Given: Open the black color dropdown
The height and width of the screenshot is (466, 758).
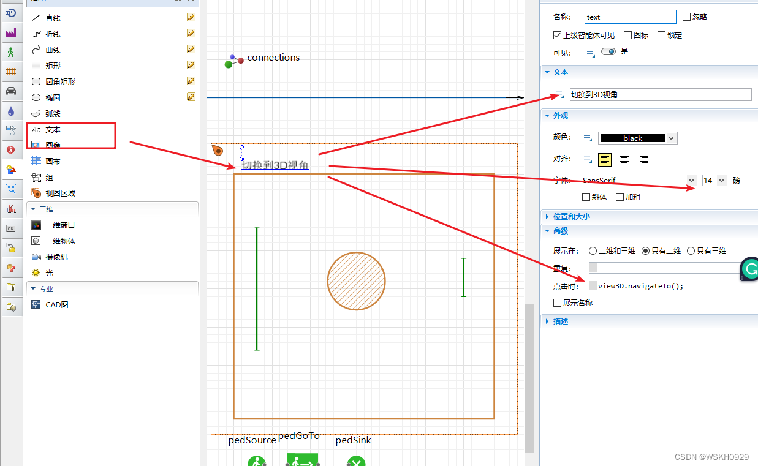Looking at the screenshot, I should point(637,138).
